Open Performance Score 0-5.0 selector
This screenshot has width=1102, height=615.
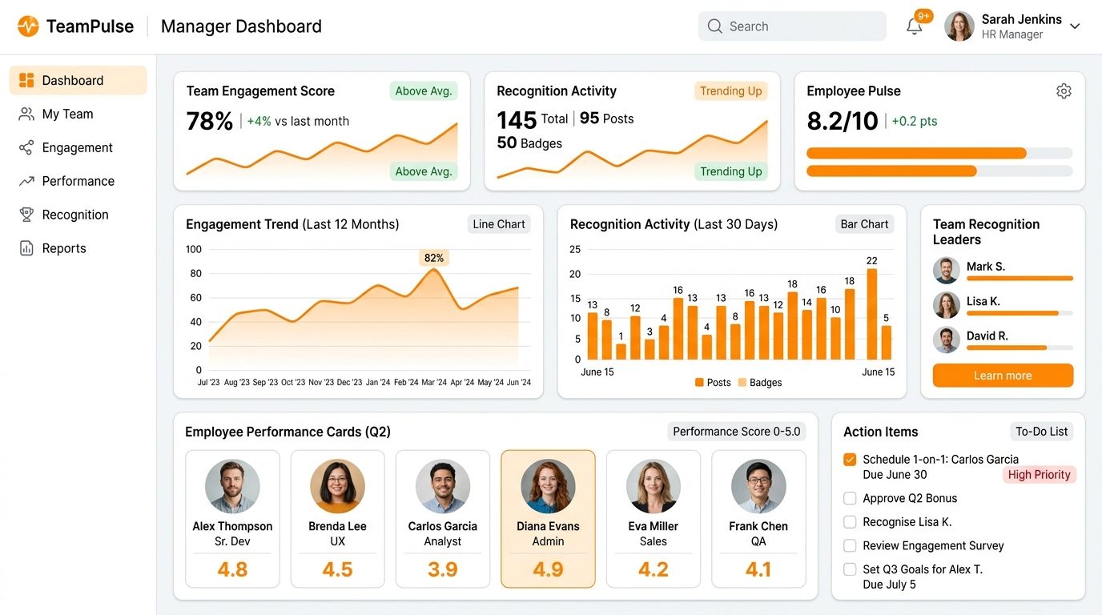tap(736, 432)
